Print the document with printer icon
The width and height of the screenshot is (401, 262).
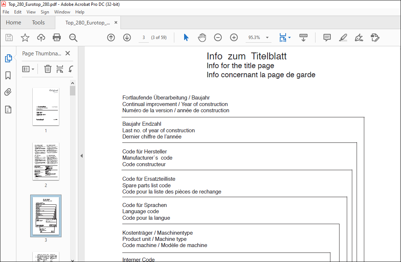click(57, 38)
